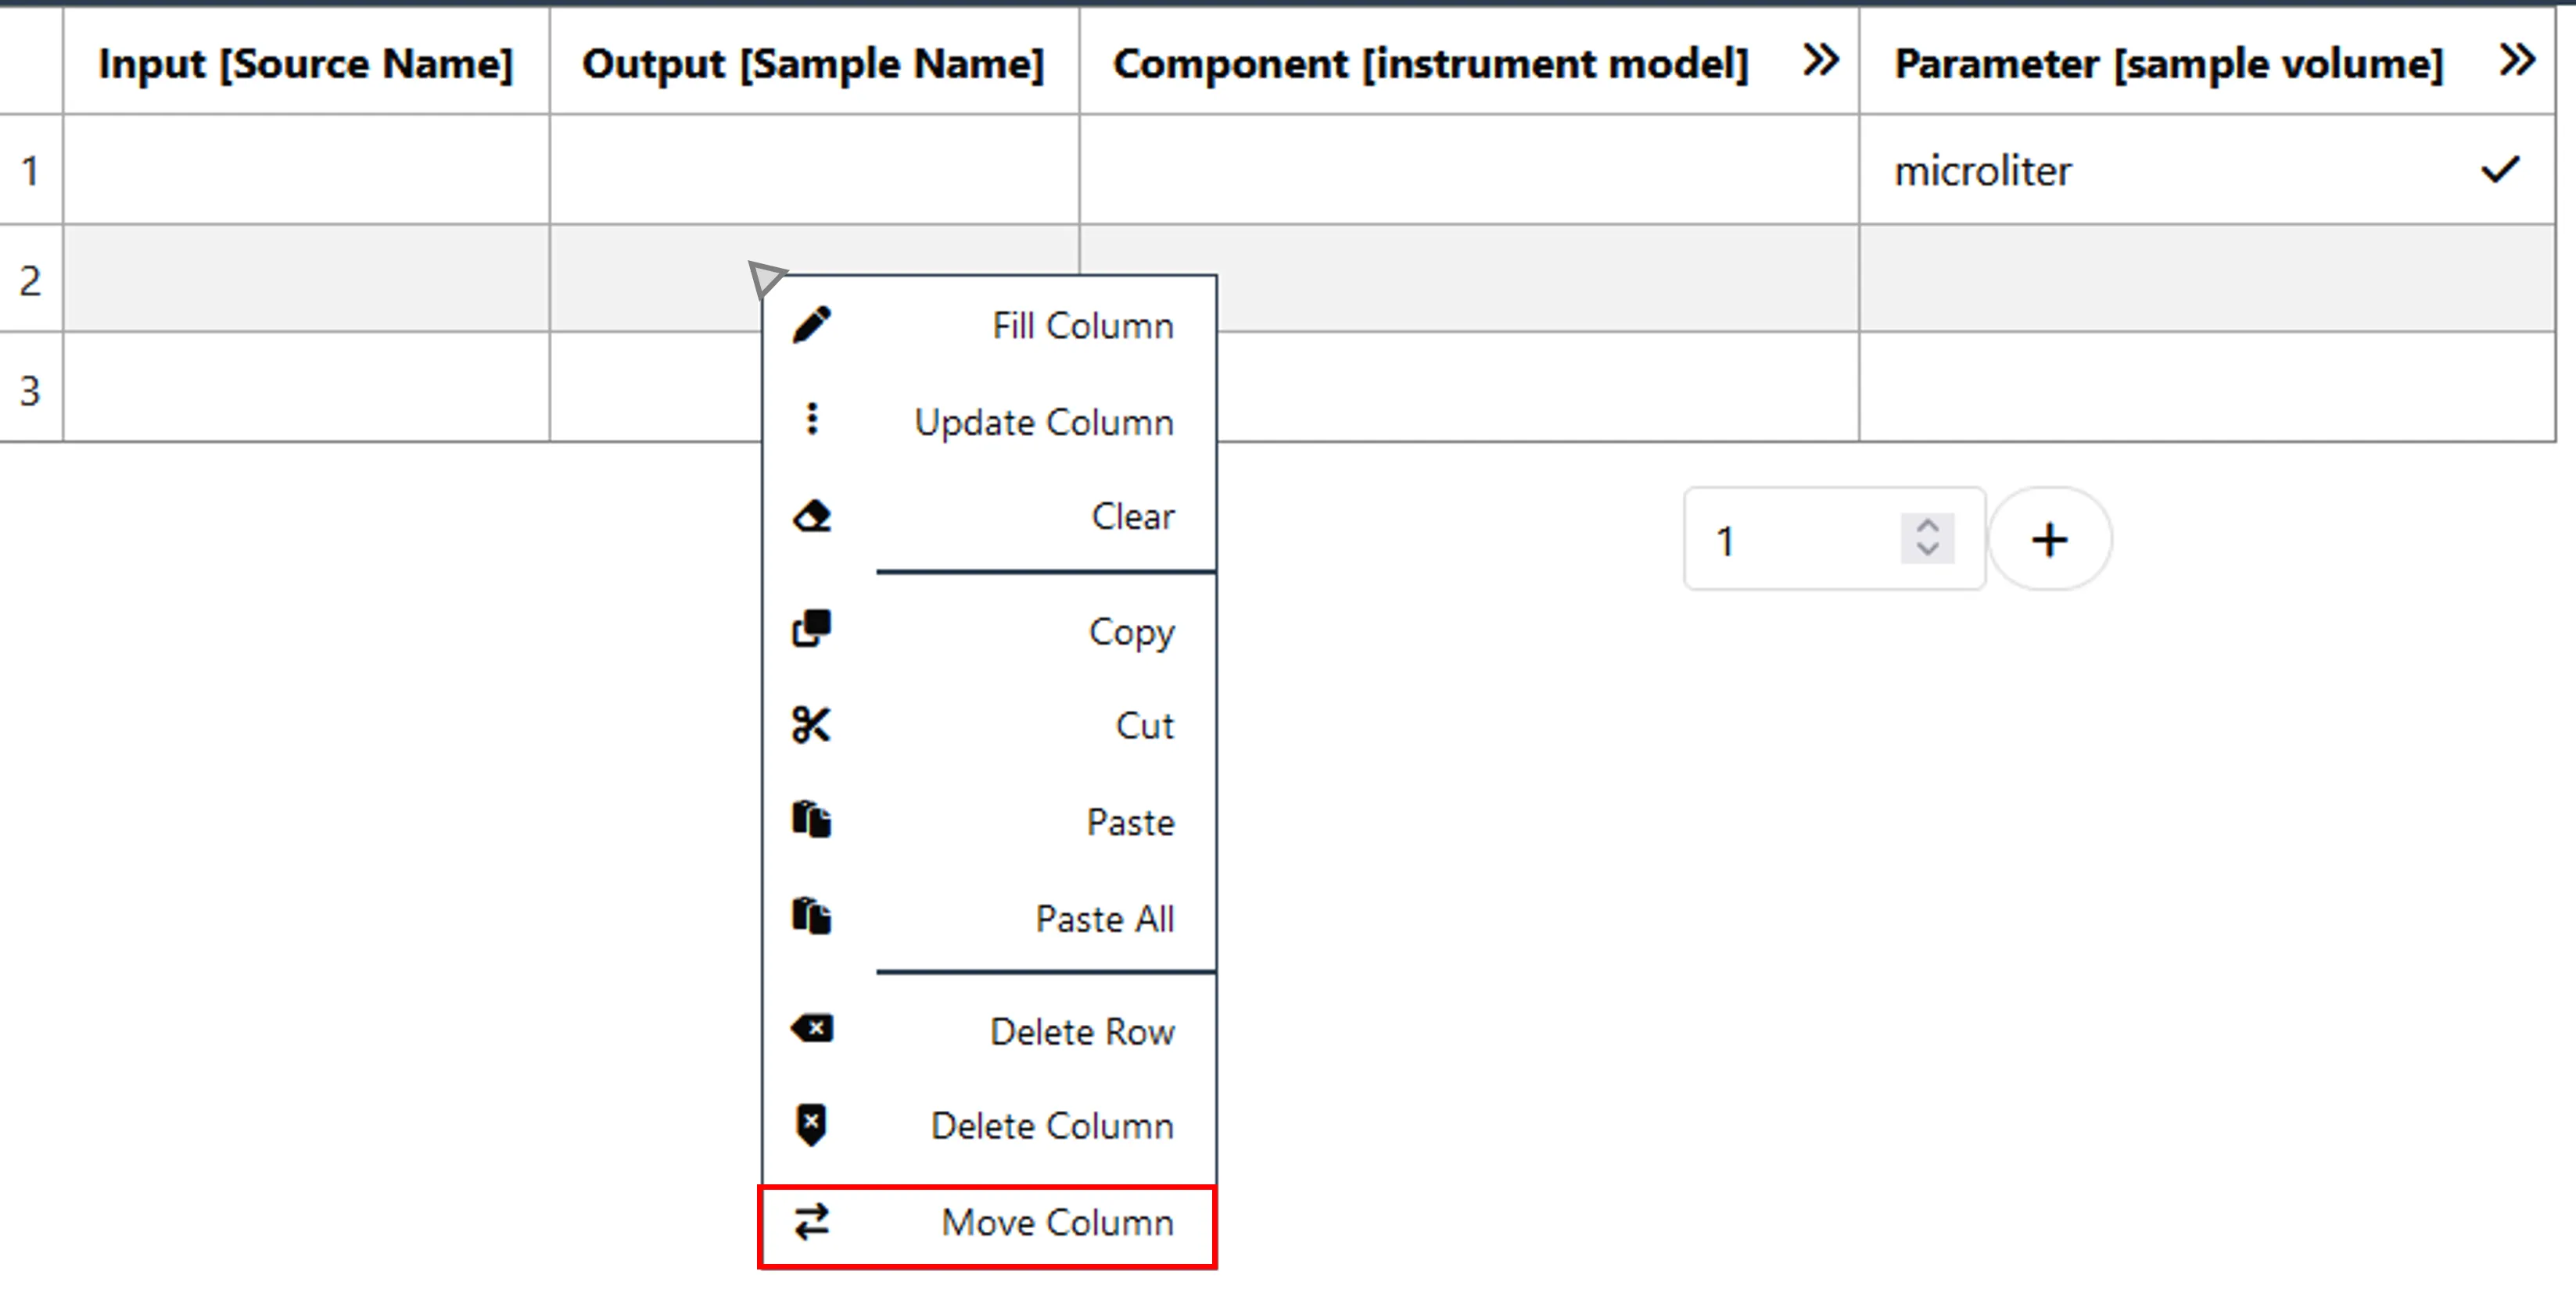
Task: Click the pencil icon beside Fill Column
Action: tap(811, 325)
